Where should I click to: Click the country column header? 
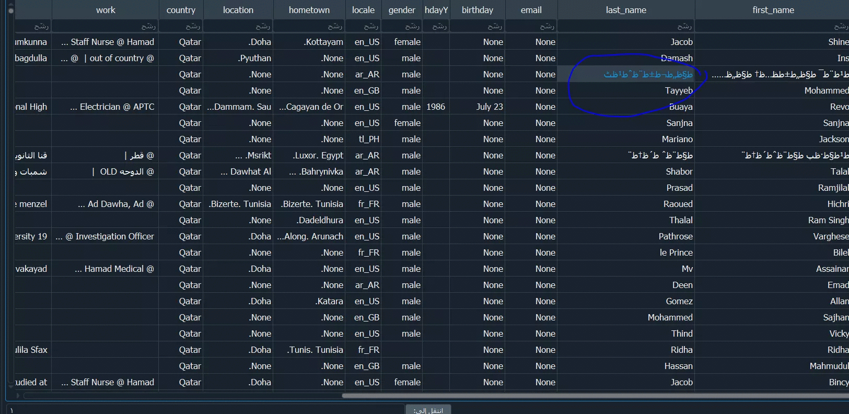click(181, 10)
